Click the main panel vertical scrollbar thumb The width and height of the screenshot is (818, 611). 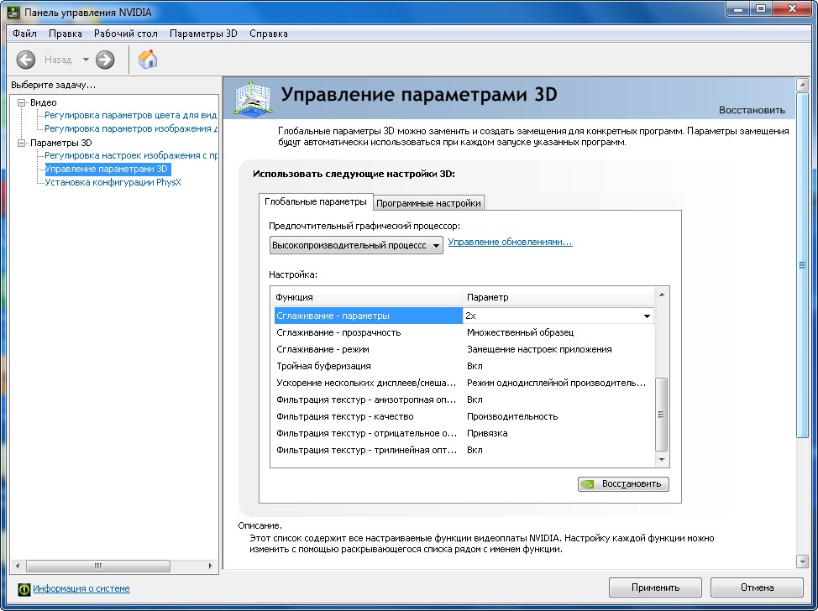tap(802, 265)
